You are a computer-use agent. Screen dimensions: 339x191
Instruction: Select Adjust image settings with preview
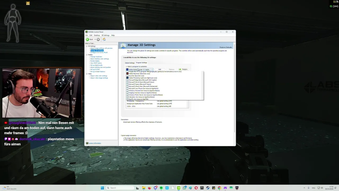point(101,48)
